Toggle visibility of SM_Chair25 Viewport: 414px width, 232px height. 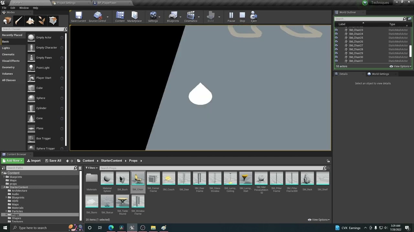(x=336, y=38)
